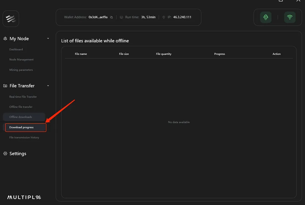Select the Download progress menu item
The width and height of the screenshot is (305, 205).
point(22,127)
